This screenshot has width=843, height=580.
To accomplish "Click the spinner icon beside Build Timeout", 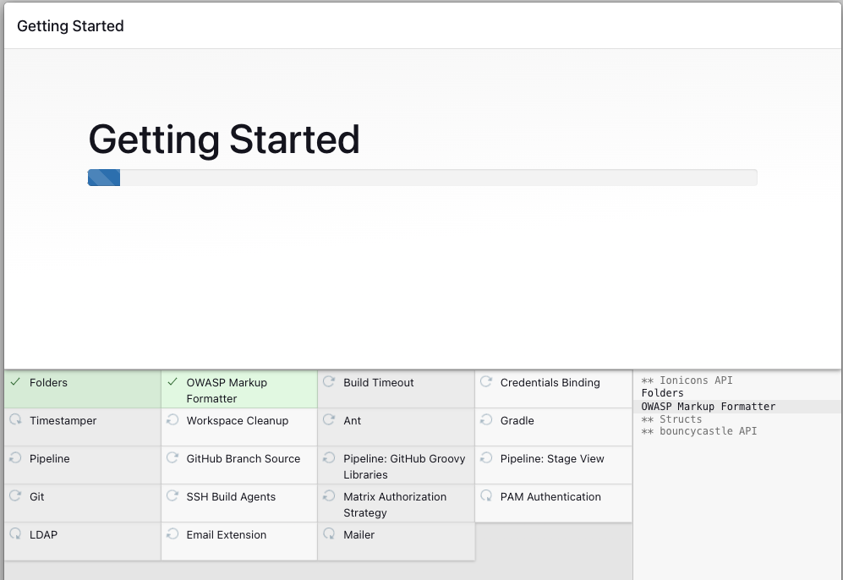I will click(x=329, y=381).
